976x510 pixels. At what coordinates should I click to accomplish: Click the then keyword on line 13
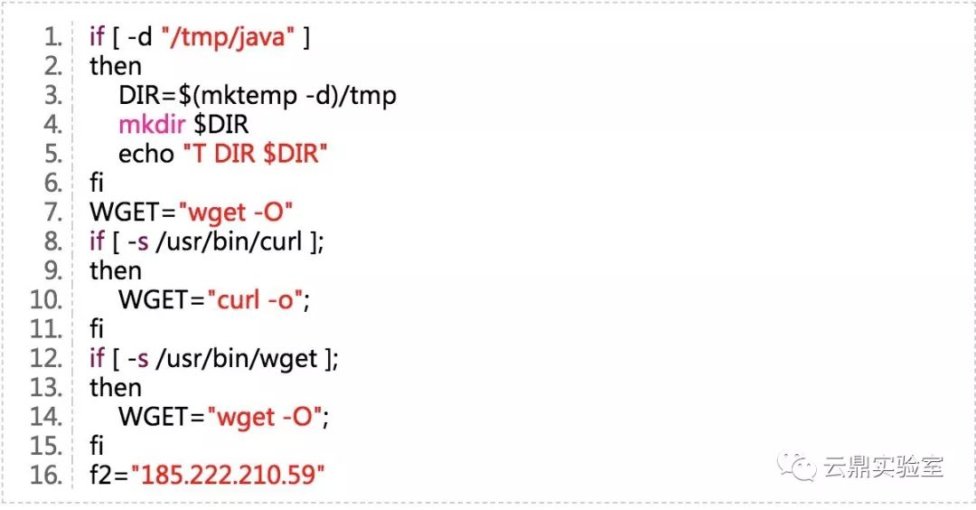(116, 388)
